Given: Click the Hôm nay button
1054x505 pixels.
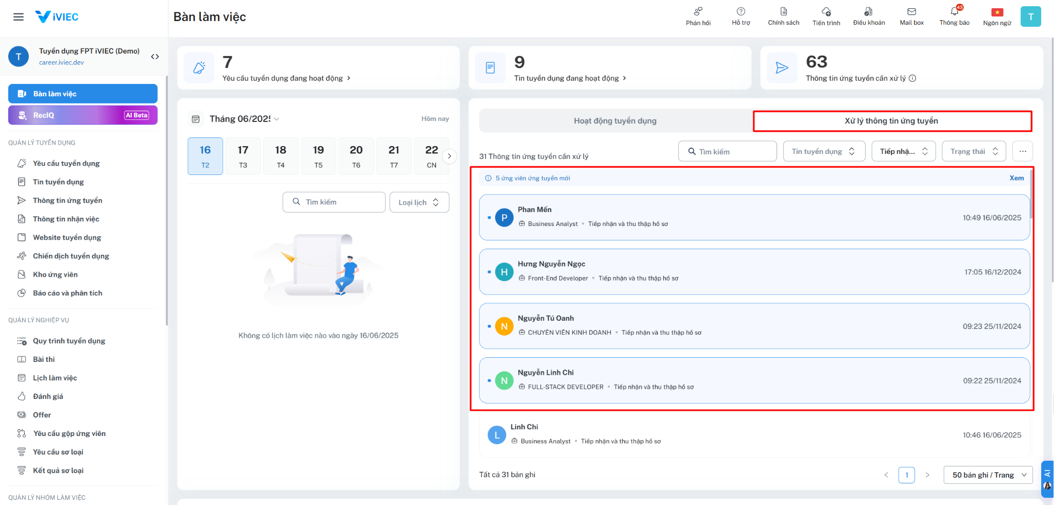Looking at the screenshot, I should point(435,119).
